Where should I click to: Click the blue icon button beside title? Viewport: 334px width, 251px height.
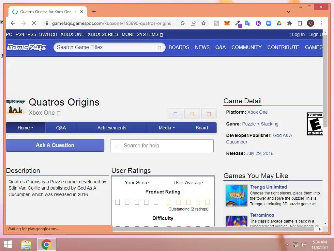point(175,114)
